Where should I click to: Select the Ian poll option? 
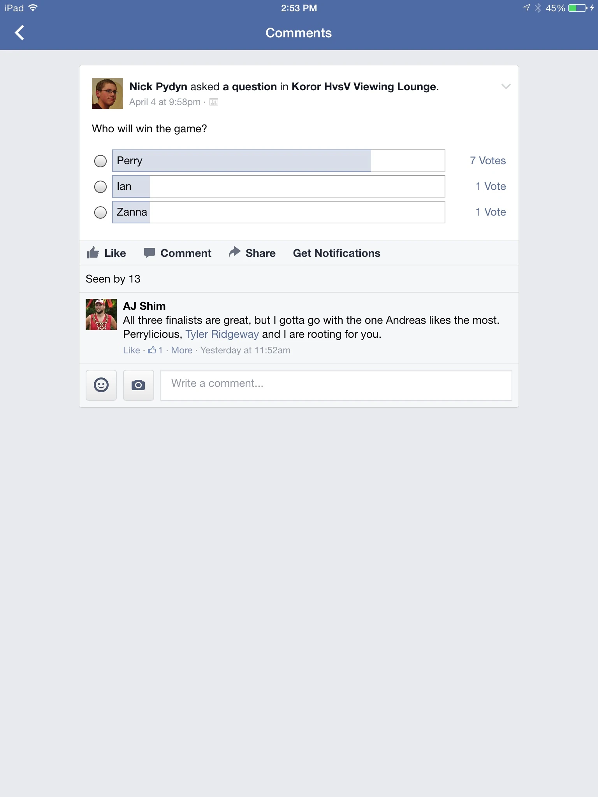pos(100,186)
